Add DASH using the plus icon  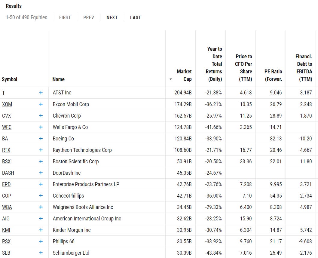[41, 173]
